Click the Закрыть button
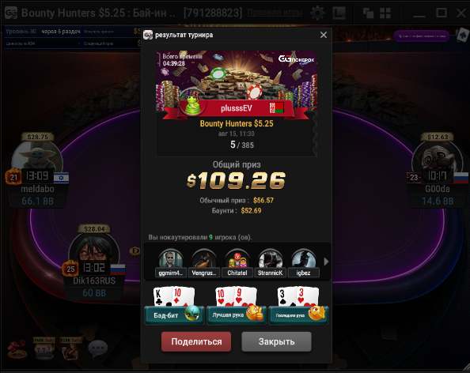470x373 pixels. (276, 341)
